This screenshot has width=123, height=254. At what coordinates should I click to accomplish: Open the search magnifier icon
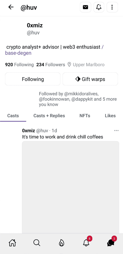tap(37, 243)
